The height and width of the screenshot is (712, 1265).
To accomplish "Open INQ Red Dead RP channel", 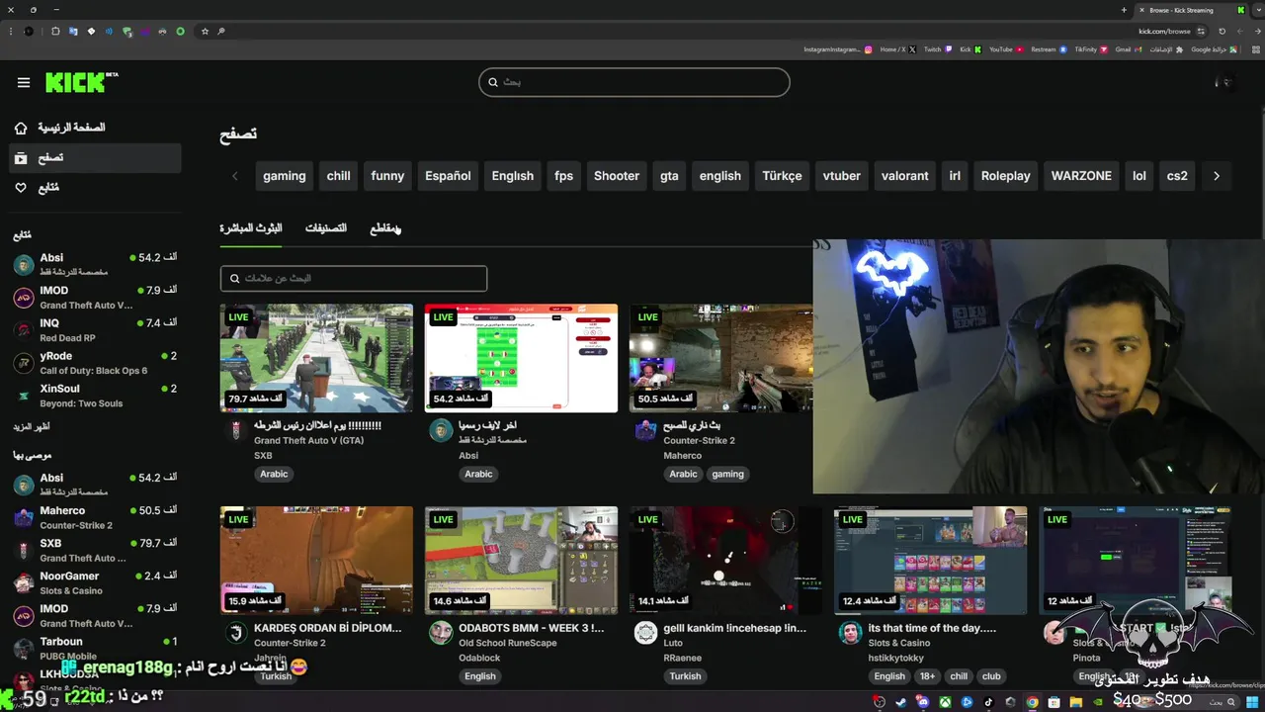I will [x=95, y=330].
